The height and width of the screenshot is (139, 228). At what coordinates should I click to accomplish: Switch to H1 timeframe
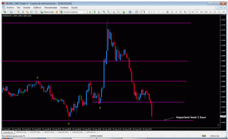coord(210,12)
